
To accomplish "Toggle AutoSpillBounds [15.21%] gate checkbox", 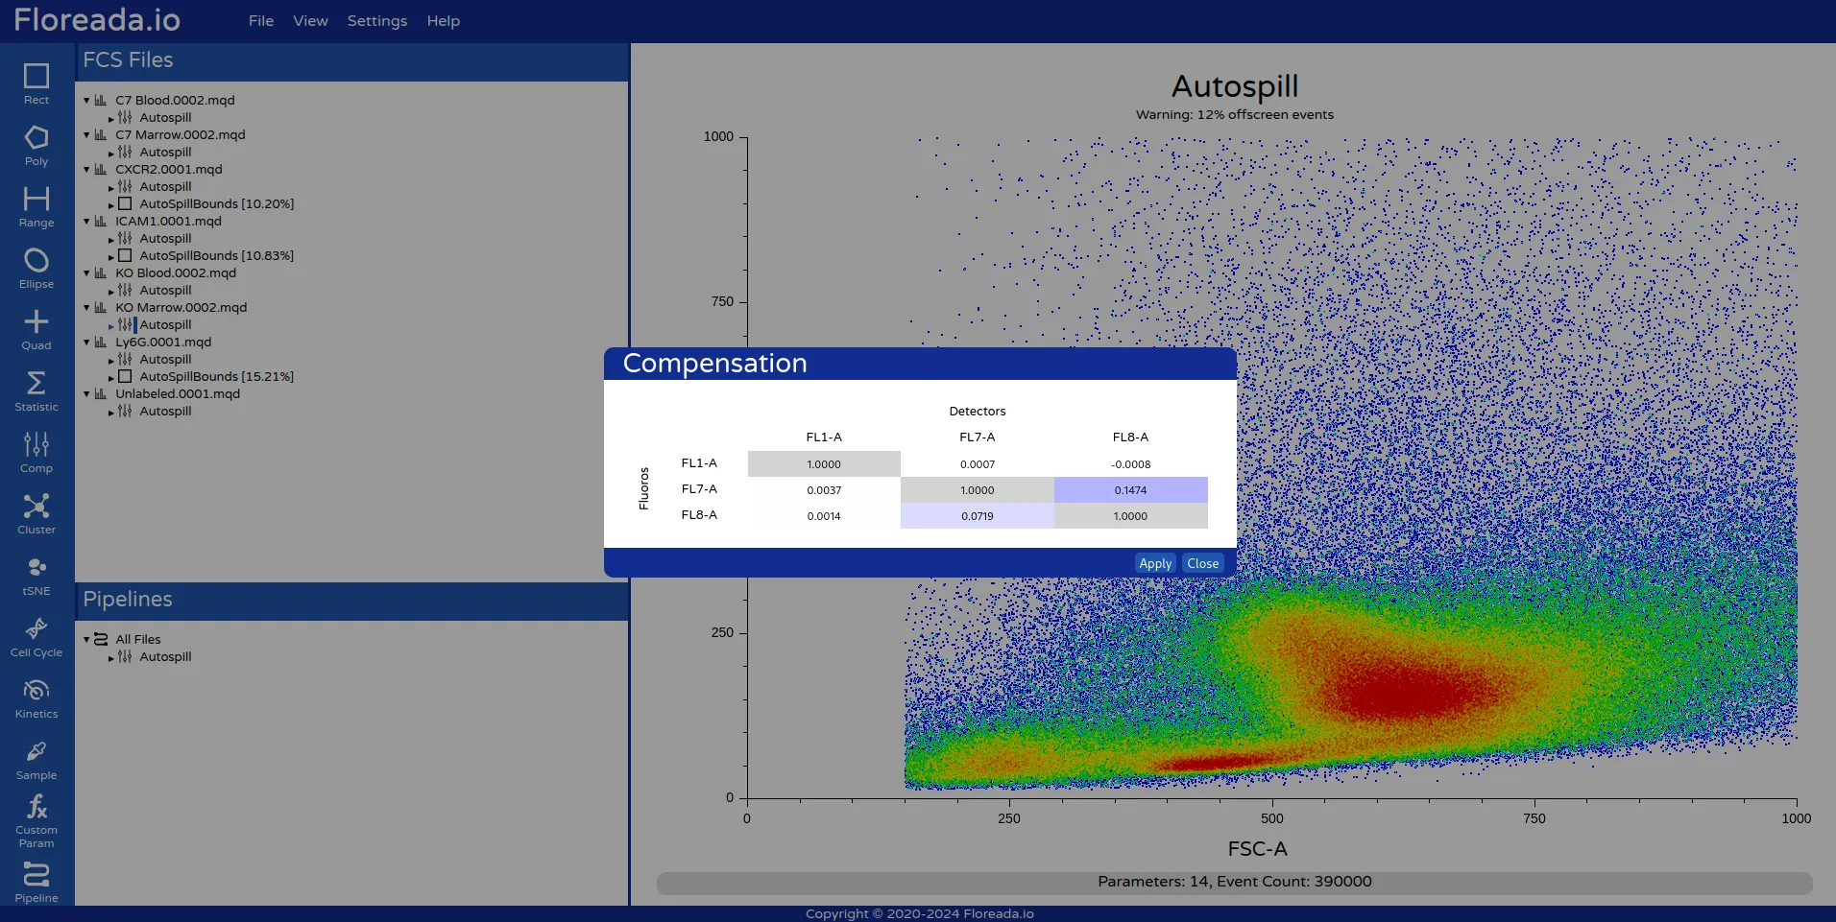I will (x=125, y=377).
